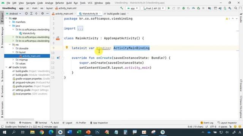Click the yellow lightbulb intention icon

point(67,47)
